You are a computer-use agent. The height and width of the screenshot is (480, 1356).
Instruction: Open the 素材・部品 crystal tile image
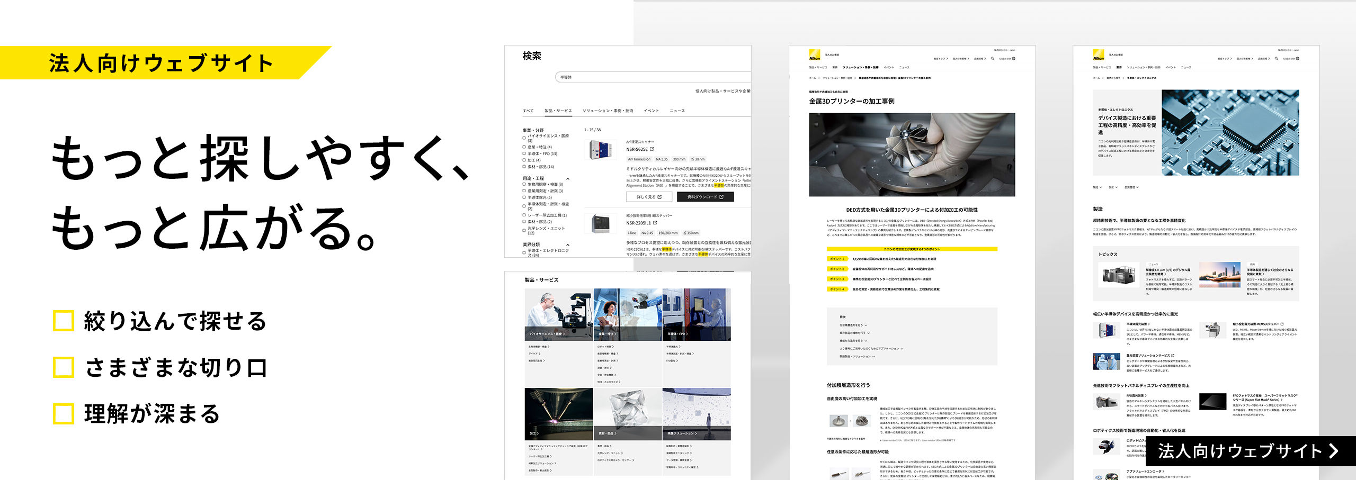(628, 414)
